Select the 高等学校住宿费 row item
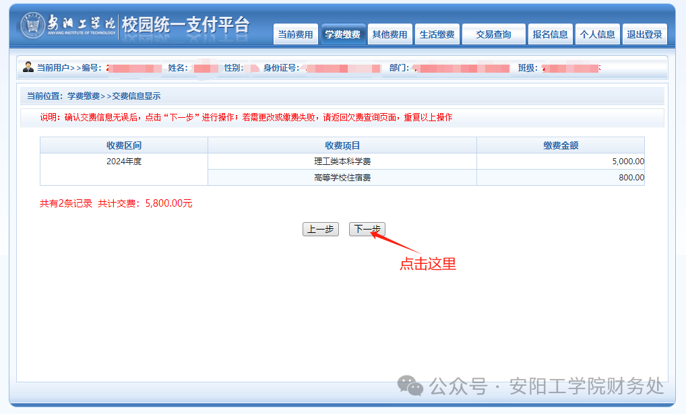The height and width of the screenshot is (414, 686). click(342, 178)
